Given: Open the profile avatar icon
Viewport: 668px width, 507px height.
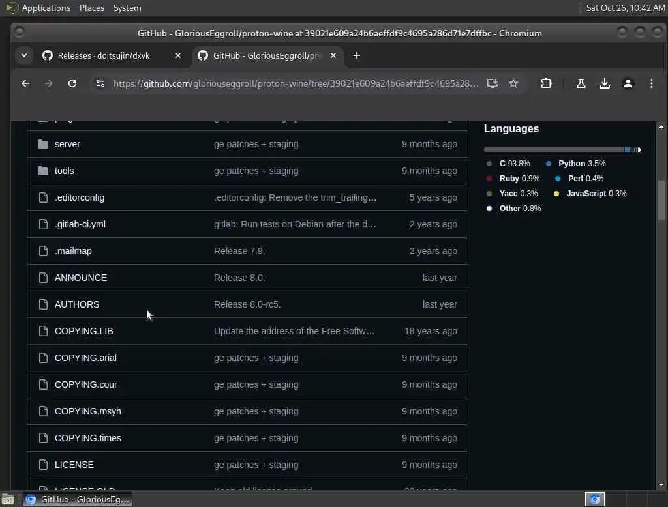Looking at the screenshot, I should pos(628,83).
